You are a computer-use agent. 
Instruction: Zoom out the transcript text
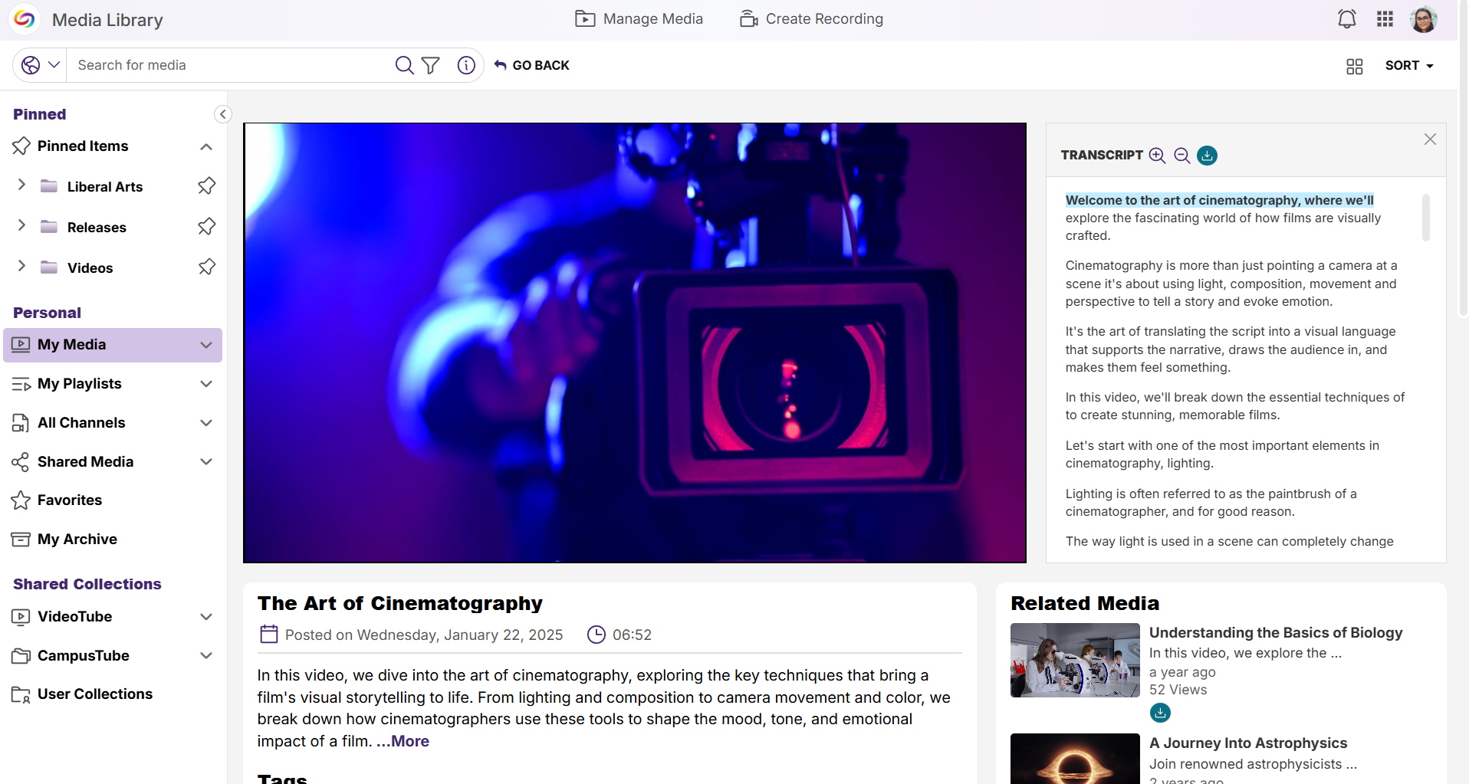(x=1182, y=156)
